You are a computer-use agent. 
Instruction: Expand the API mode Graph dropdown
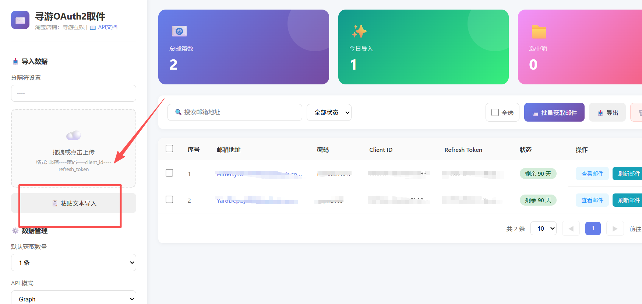[74, 298]
